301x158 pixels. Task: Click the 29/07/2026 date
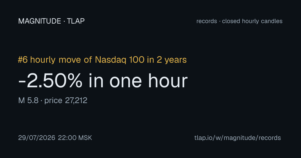coord(37,138)
